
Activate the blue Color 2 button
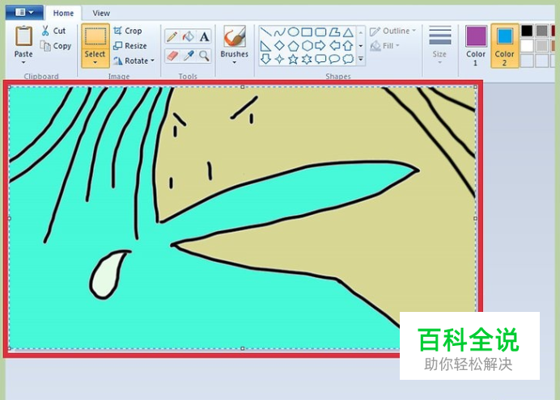(504, 45)
